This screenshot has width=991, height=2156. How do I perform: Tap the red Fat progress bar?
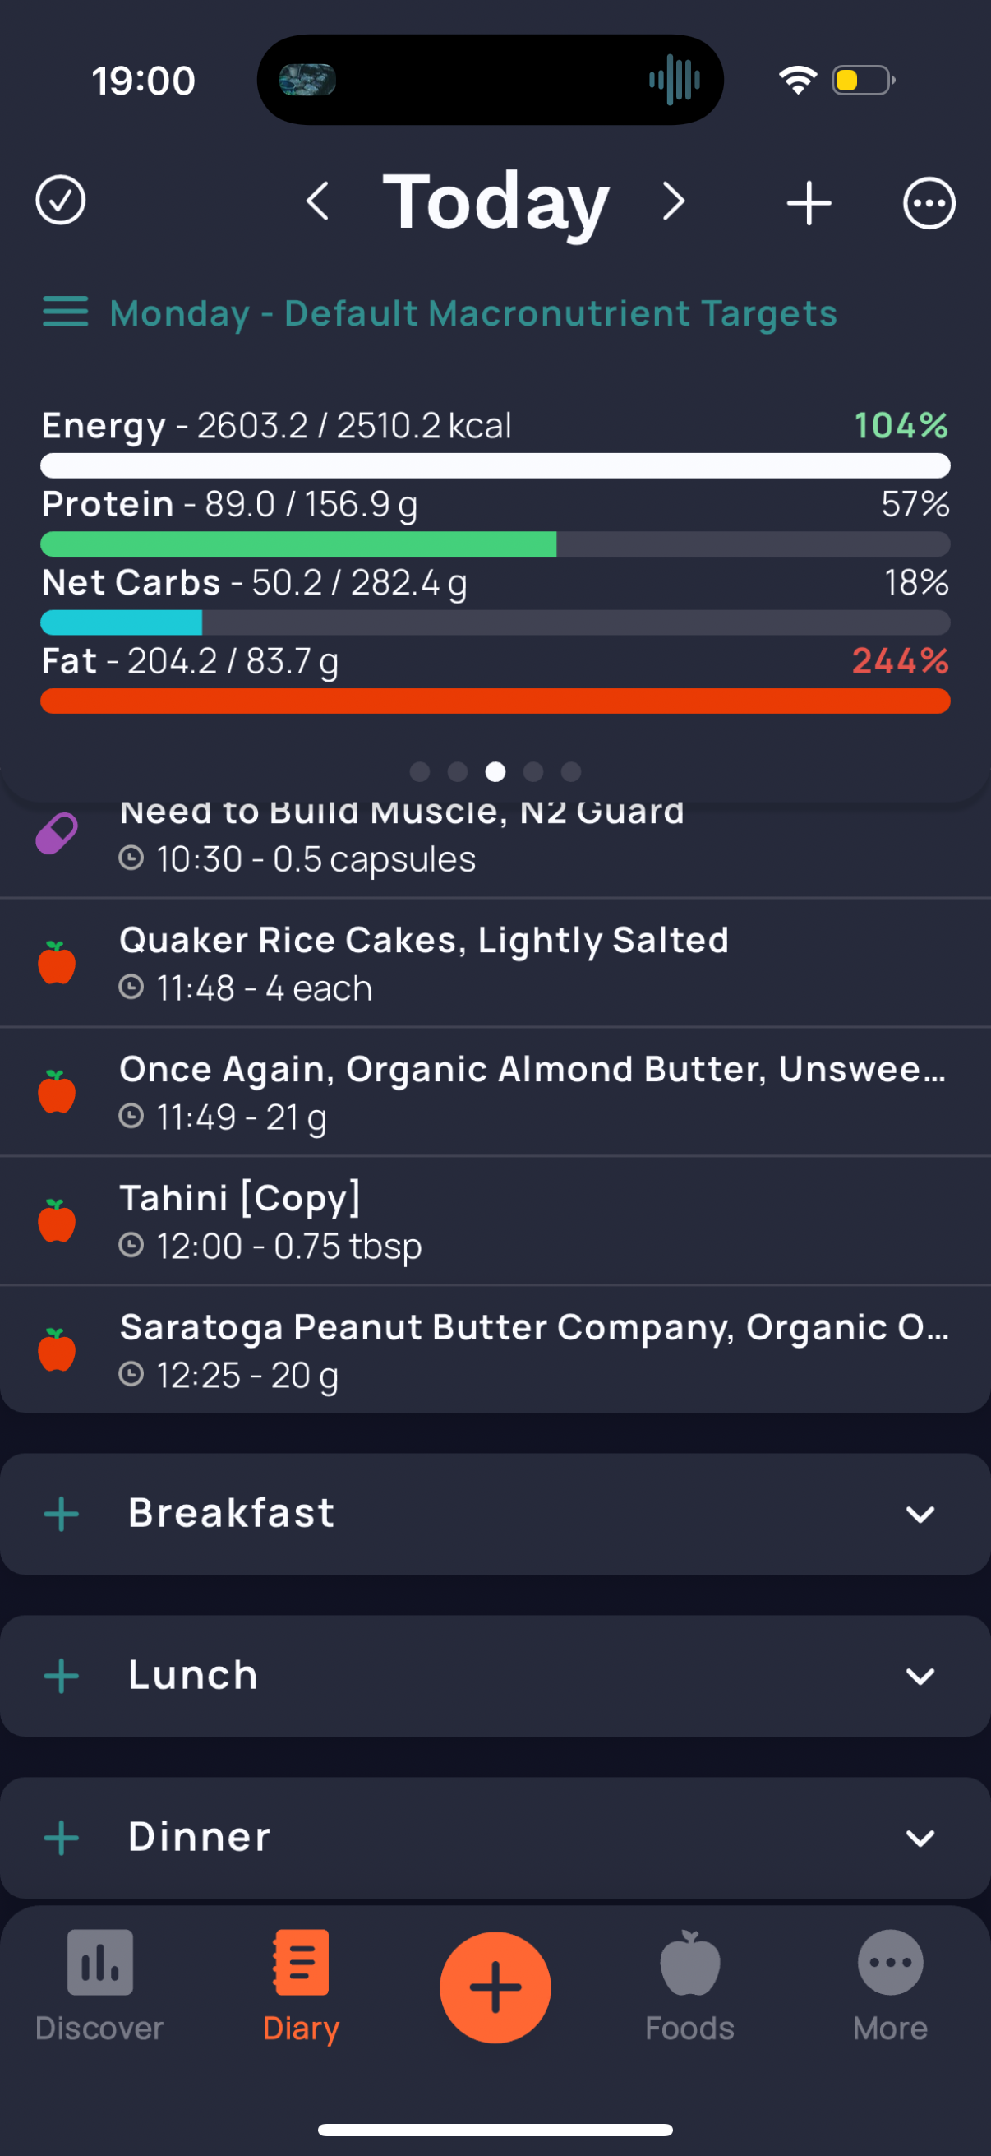tap(495, 701)
